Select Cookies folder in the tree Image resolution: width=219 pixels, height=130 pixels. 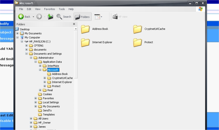pyautogui.click(x=47, y=94)
